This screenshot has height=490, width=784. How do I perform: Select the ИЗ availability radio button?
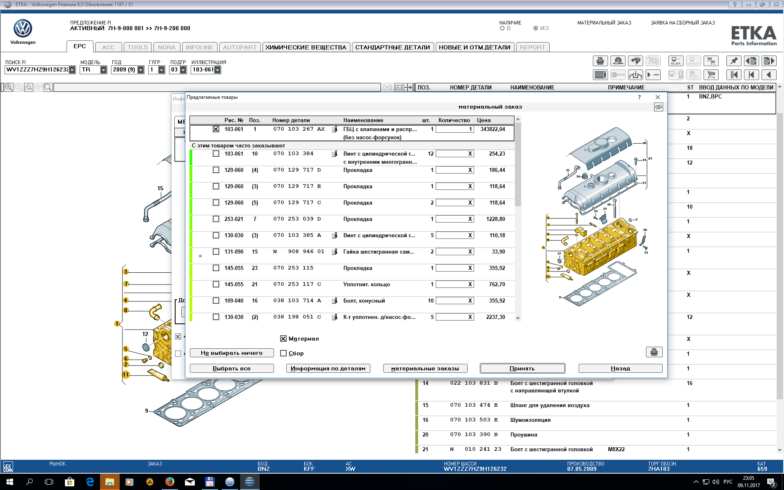tap(536, 28)
